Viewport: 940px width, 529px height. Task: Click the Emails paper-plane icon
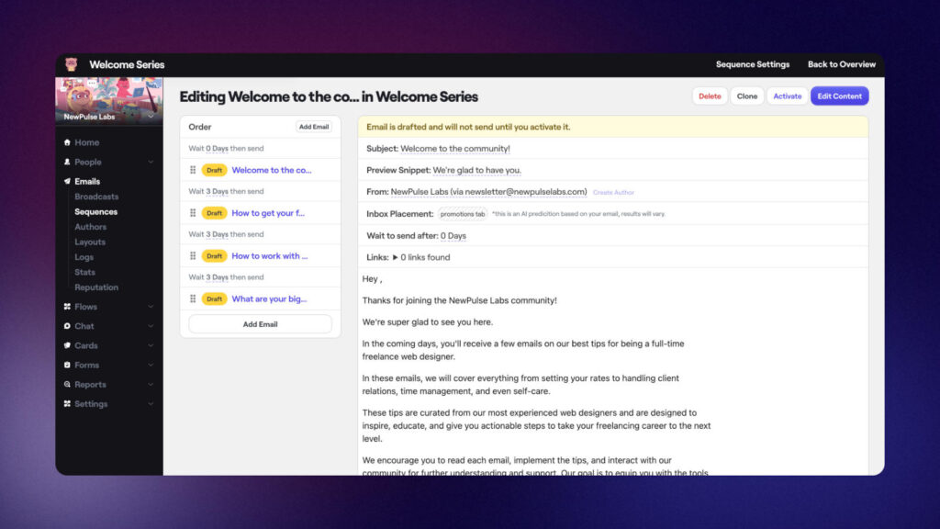66,180
